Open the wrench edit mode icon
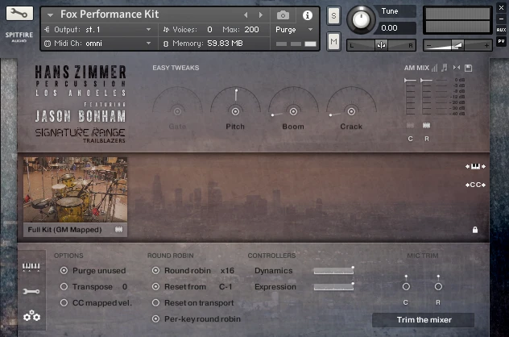The height and width of the screenshot is (337, 509). [20, 15]
